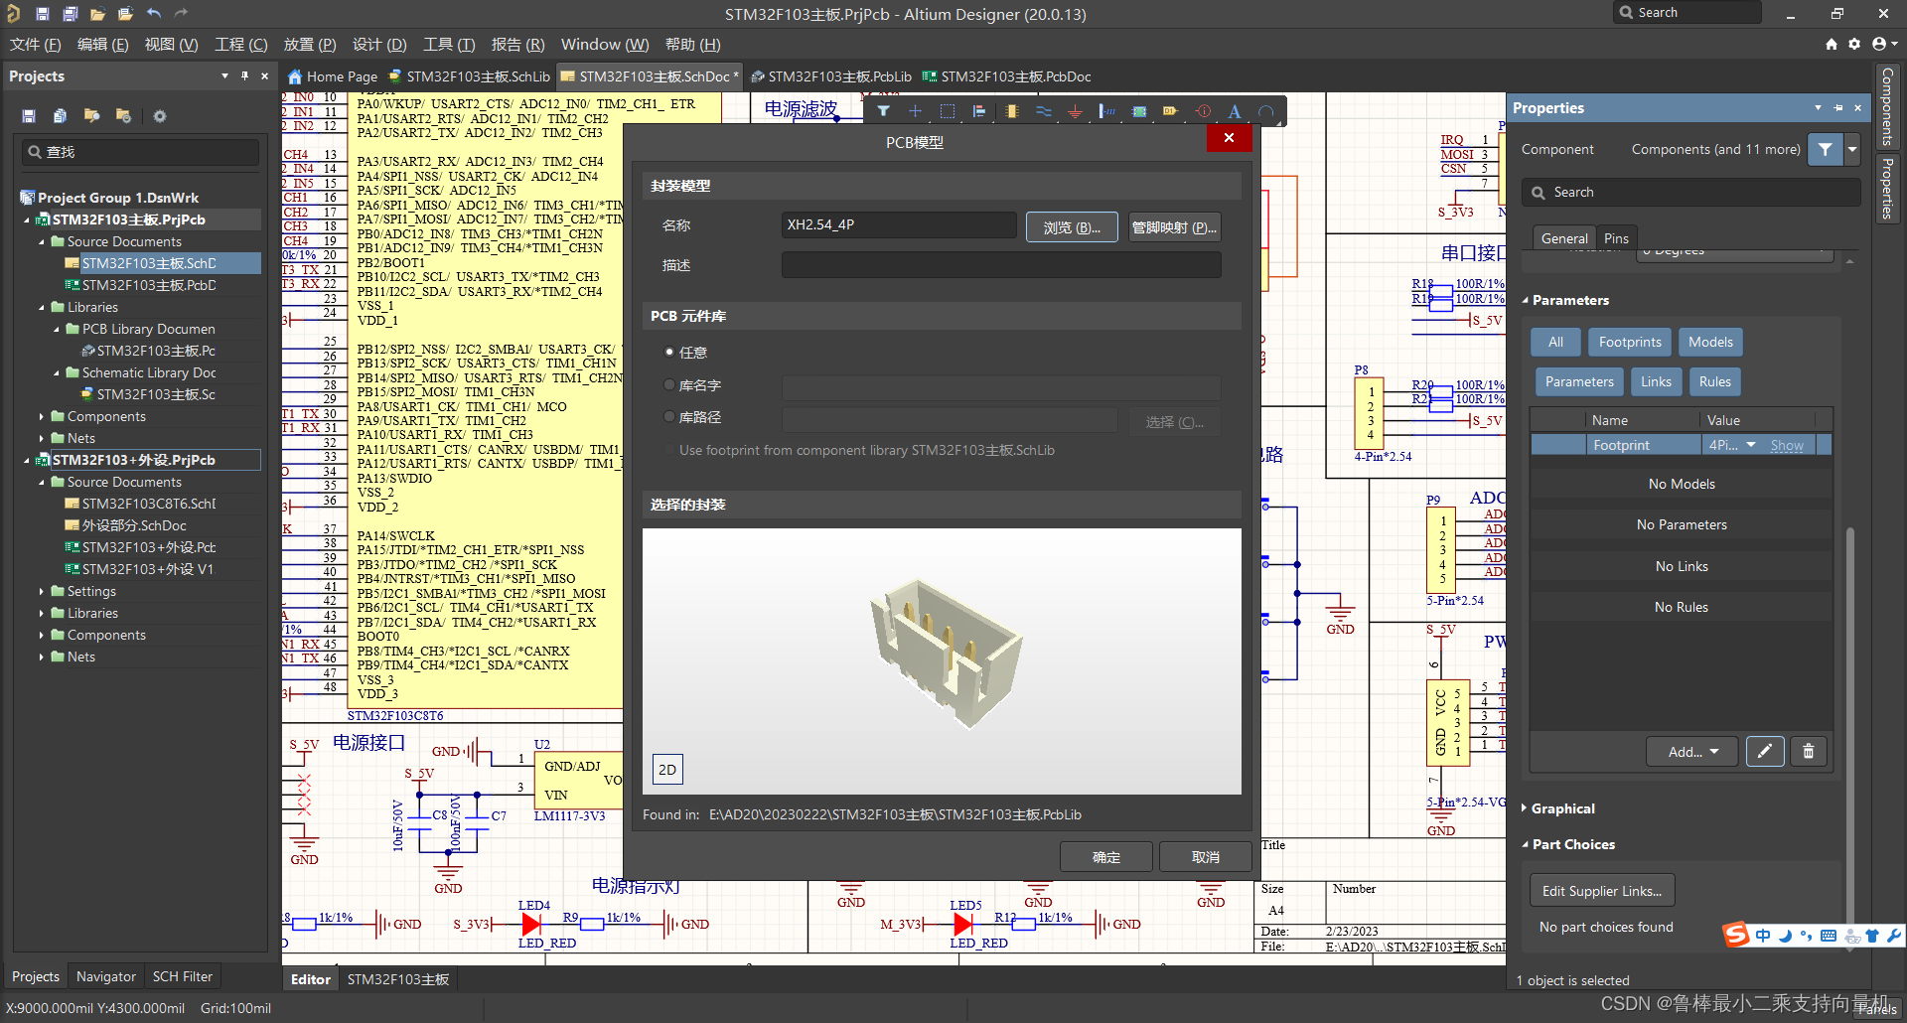Switch to the Pins tab in Properties
Viewport: 1907px width, 1023px height.
tap(1616, 238)
